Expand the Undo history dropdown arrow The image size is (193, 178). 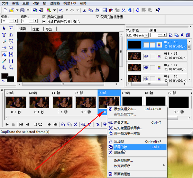pyautogui.click(x=67, y=10)
